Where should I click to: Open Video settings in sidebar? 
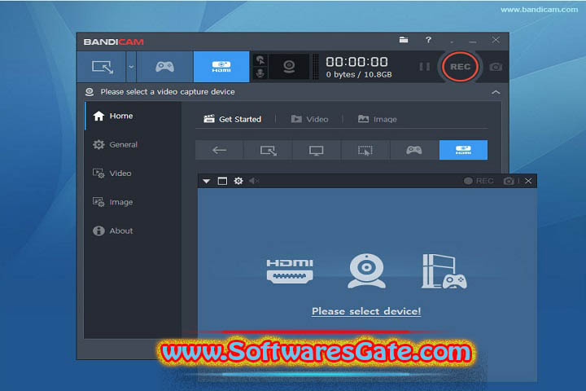(x=133, y=174)
